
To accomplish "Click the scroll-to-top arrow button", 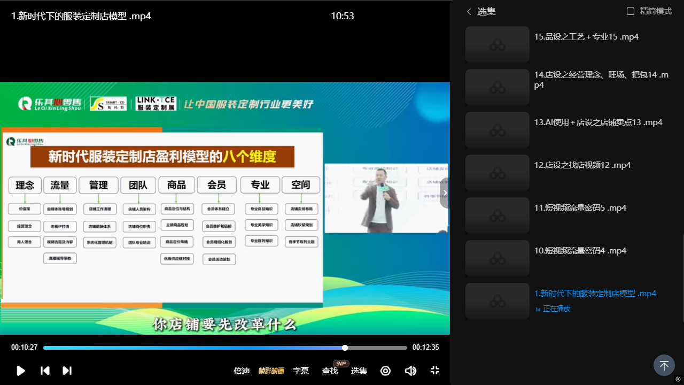I will [x=664, y=366].
